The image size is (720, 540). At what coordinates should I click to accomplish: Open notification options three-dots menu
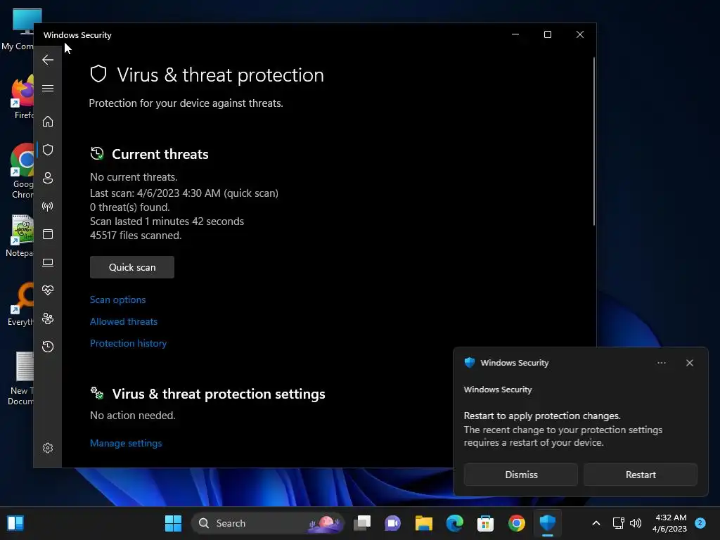point(661,363)
